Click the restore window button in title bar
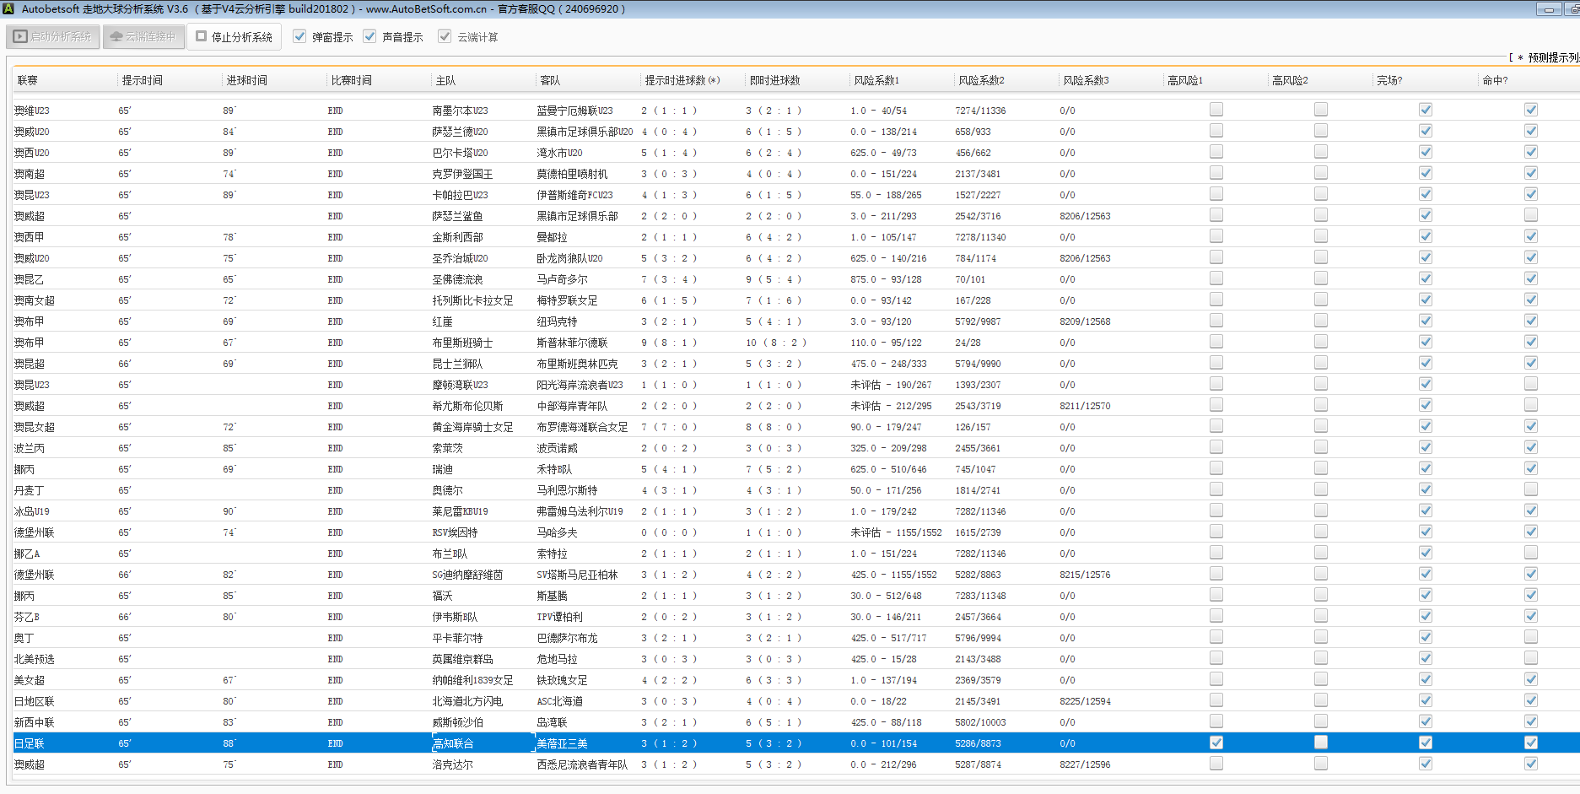Image resolution: width=1580 pixels, height=794 pixels. coord(1573,9)
